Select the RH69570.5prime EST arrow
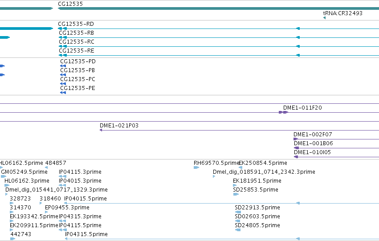This screenshot has height=241, width=379. (x=196, y=167)
